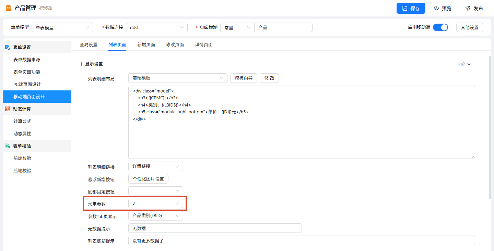Select 移动端页面设计 in the sidebar
The width and height of the screenshot is (494, 251).
[37, 97]
